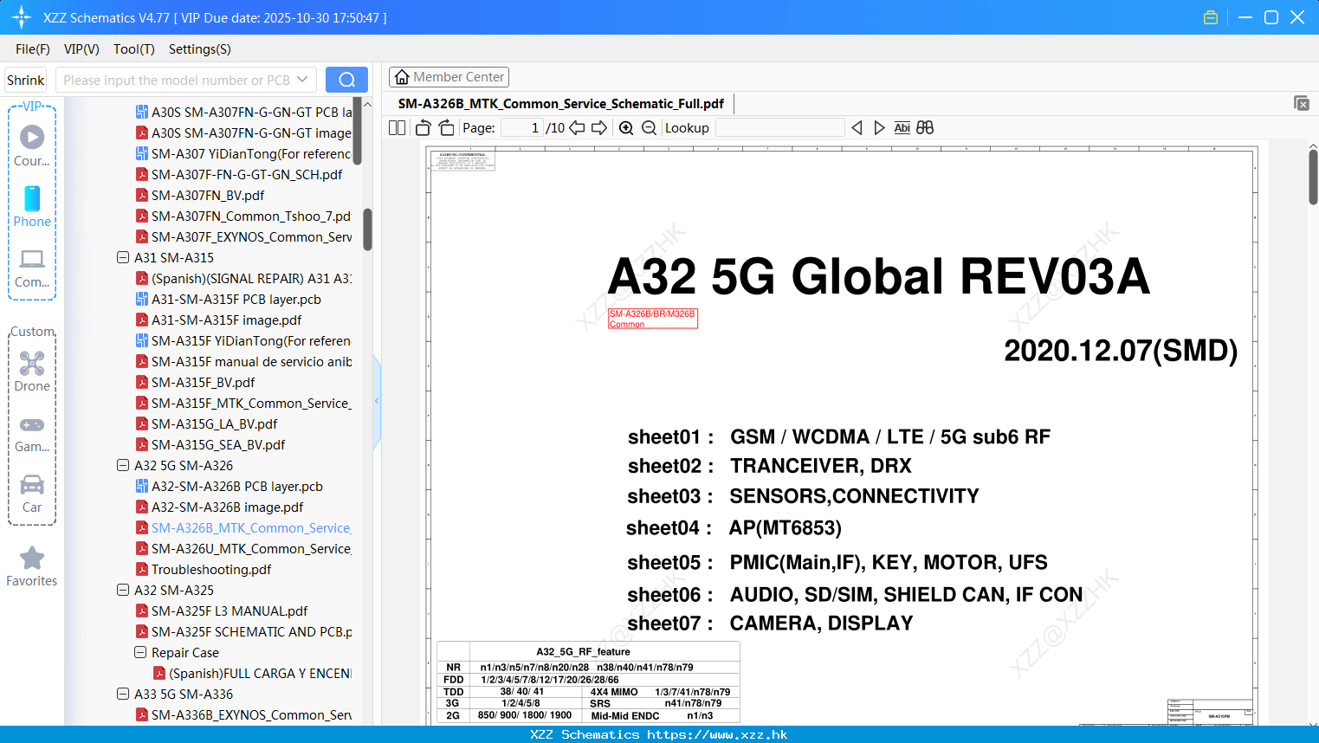
Task: Collapse the A32 SM-A325 folder
Action: pos(123,590)
